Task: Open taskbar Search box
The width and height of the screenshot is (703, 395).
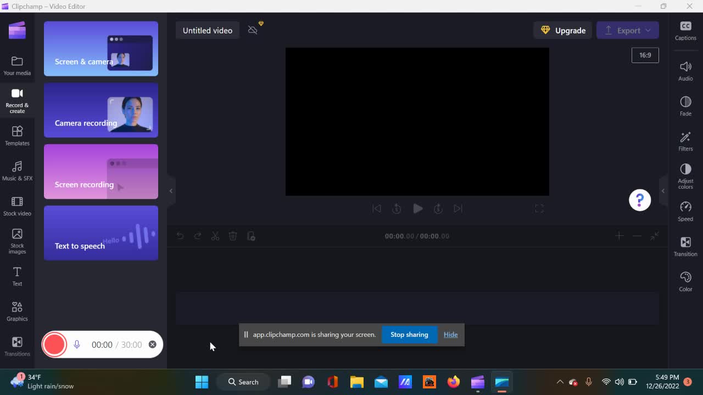Action: pyautogui.click(x=244, y=382)
